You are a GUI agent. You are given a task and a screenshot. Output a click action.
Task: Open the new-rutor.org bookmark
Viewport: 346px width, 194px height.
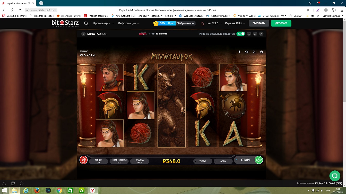123,16
